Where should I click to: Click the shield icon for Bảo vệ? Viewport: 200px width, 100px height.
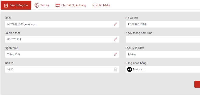point(37,5)
